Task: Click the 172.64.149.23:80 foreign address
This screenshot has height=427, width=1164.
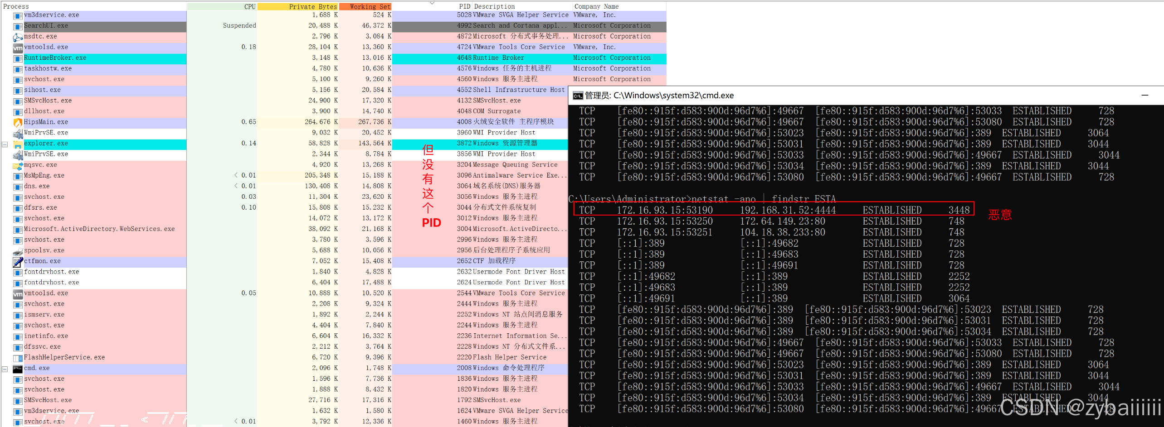Action: pyautogui.click(x=782, y=221)
